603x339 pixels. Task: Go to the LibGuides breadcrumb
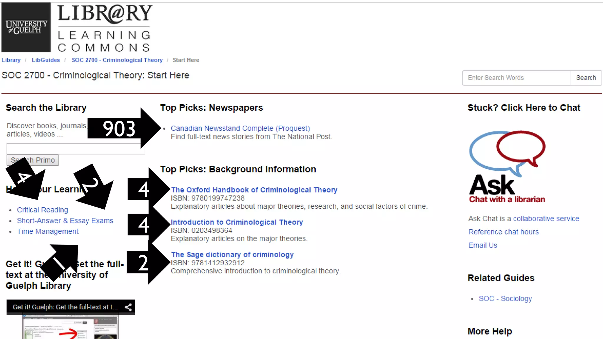tap(46, 60)
